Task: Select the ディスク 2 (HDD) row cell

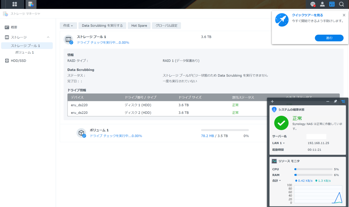Action: tap(138, 112)
